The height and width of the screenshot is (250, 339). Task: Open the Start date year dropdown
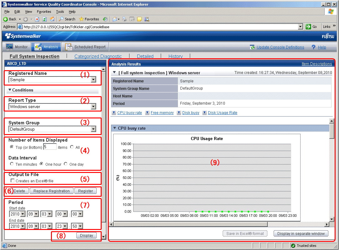[x=23, y=214]
